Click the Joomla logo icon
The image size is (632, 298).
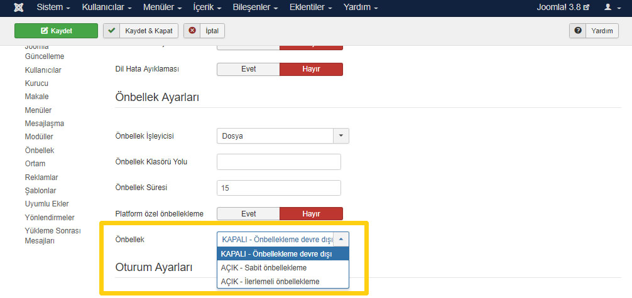[x=19, y=8]
